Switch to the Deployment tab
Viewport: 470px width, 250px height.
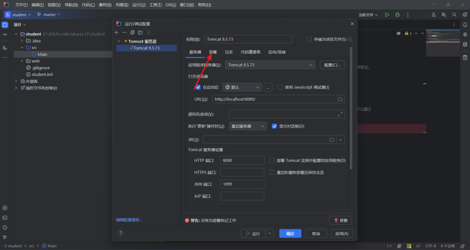(x=213, y=52)
